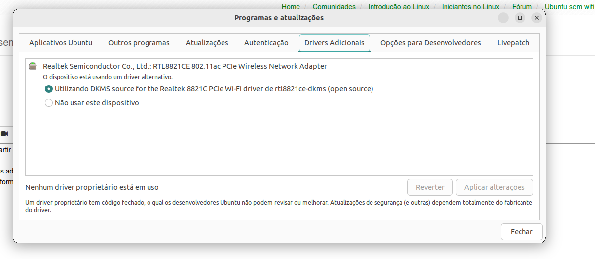595x259 pixels.
Task: Click "Nenhum driver proprietário está em uso" status text
Action: pyautogui.click(x=92, y=187)
